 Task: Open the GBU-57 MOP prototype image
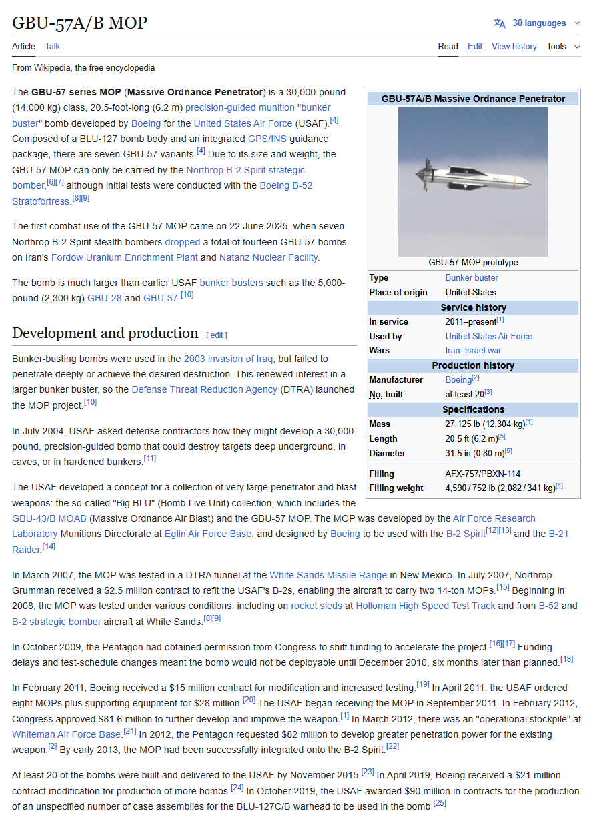(473, 181)
